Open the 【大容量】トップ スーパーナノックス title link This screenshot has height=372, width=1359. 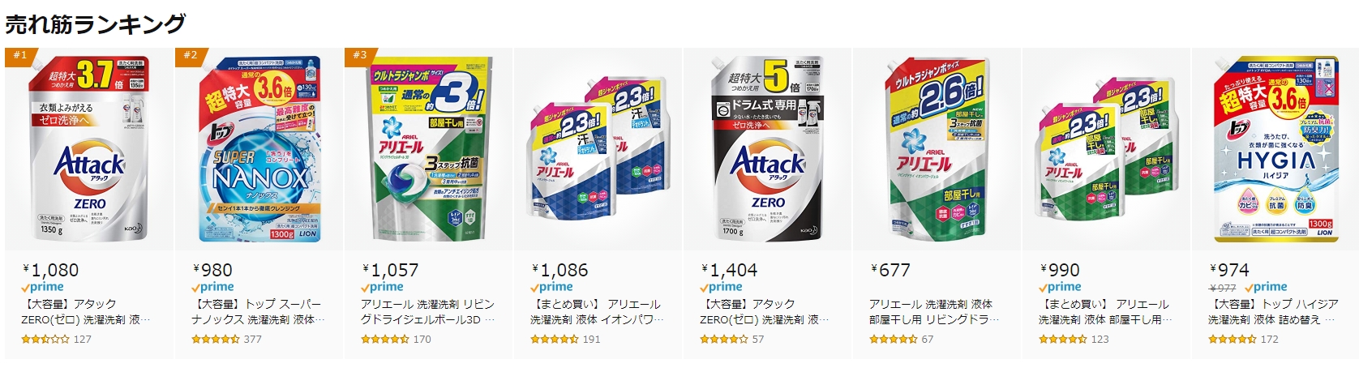258,312
